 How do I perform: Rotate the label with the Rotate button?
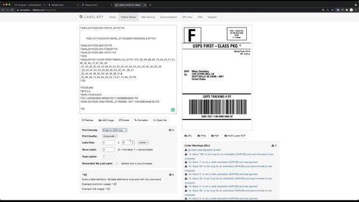124,120
